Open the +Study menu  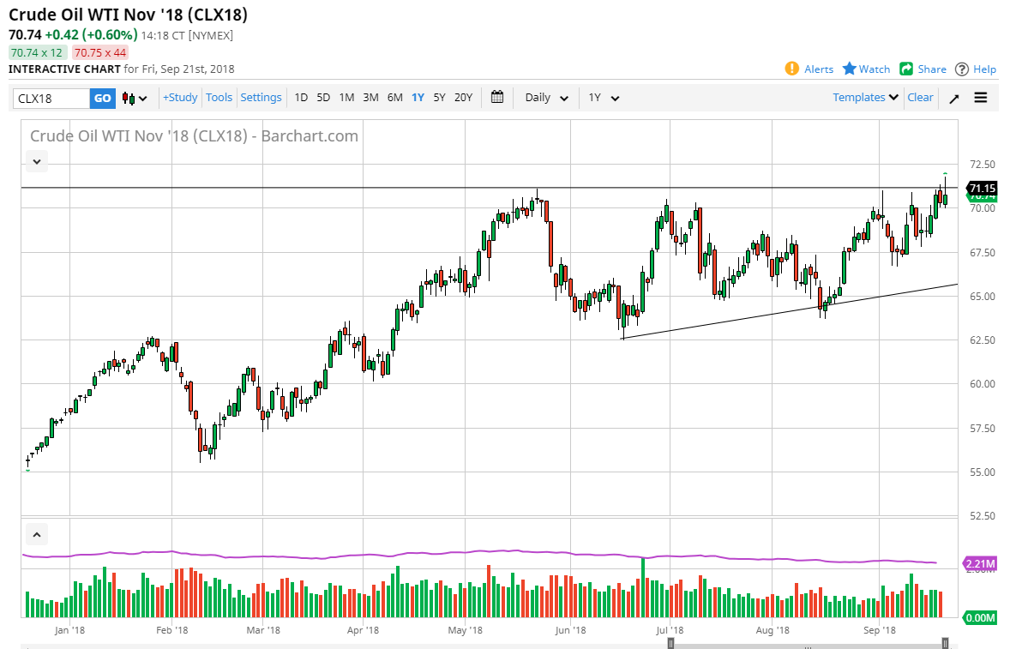coord(180,98)
